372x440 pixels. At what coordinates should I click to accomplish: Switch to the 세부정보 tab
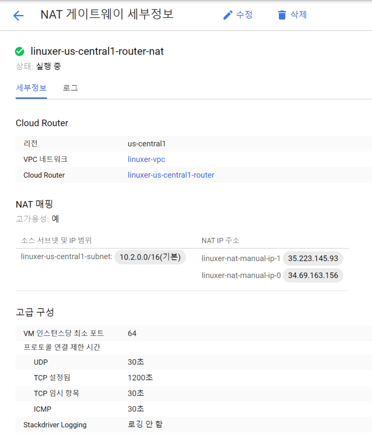point(31,88)
